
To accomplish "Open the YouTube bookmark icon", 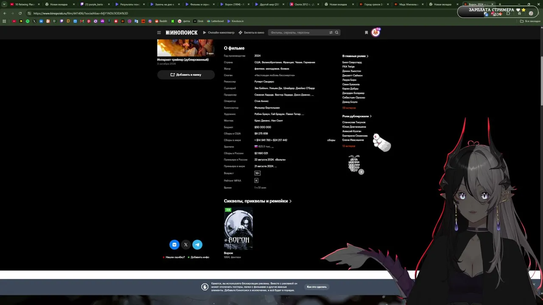I will [14, 21].
